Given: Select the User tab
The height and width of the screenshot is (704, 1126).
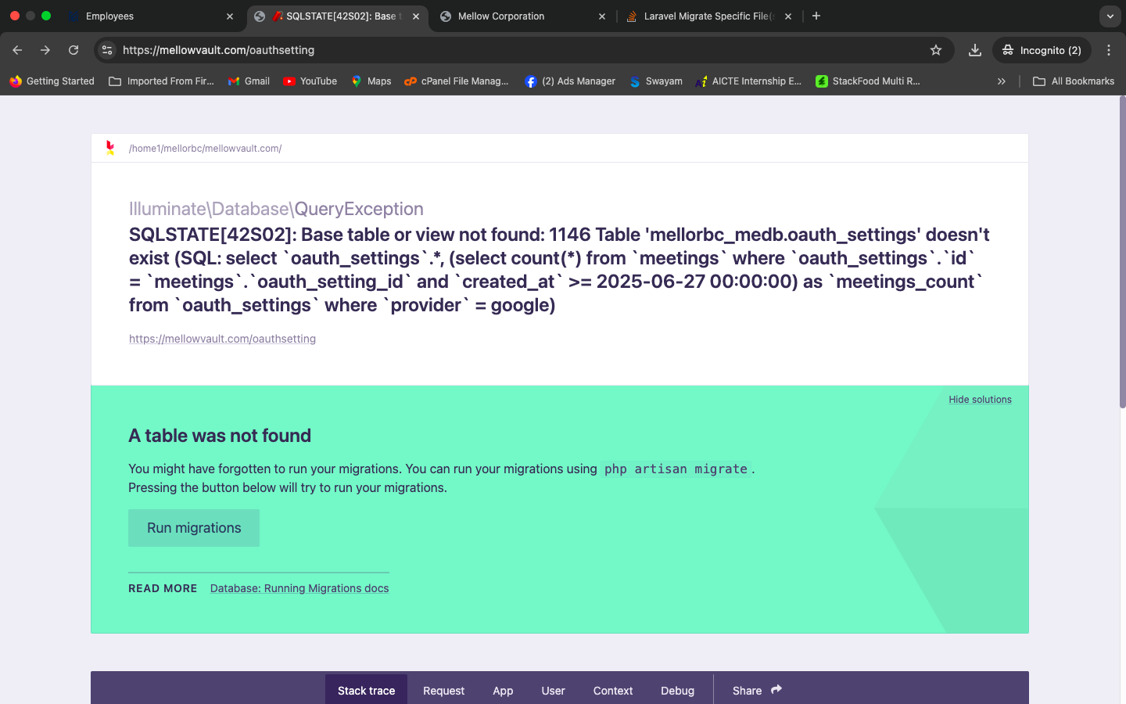Looking at the screenshot, I should coord(553,690).
